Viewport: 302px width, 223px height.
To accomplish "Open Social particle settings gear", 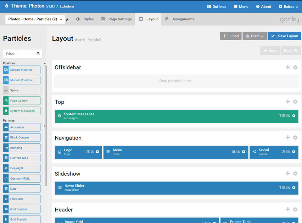I will click(294, 152).
